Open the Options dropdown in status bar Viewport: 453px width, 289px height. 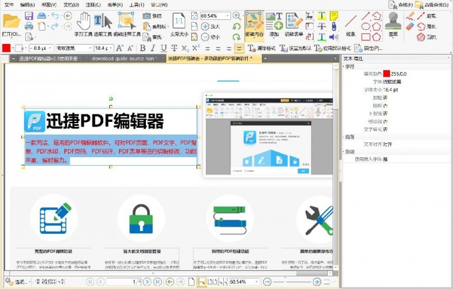(x=18, y=282)
